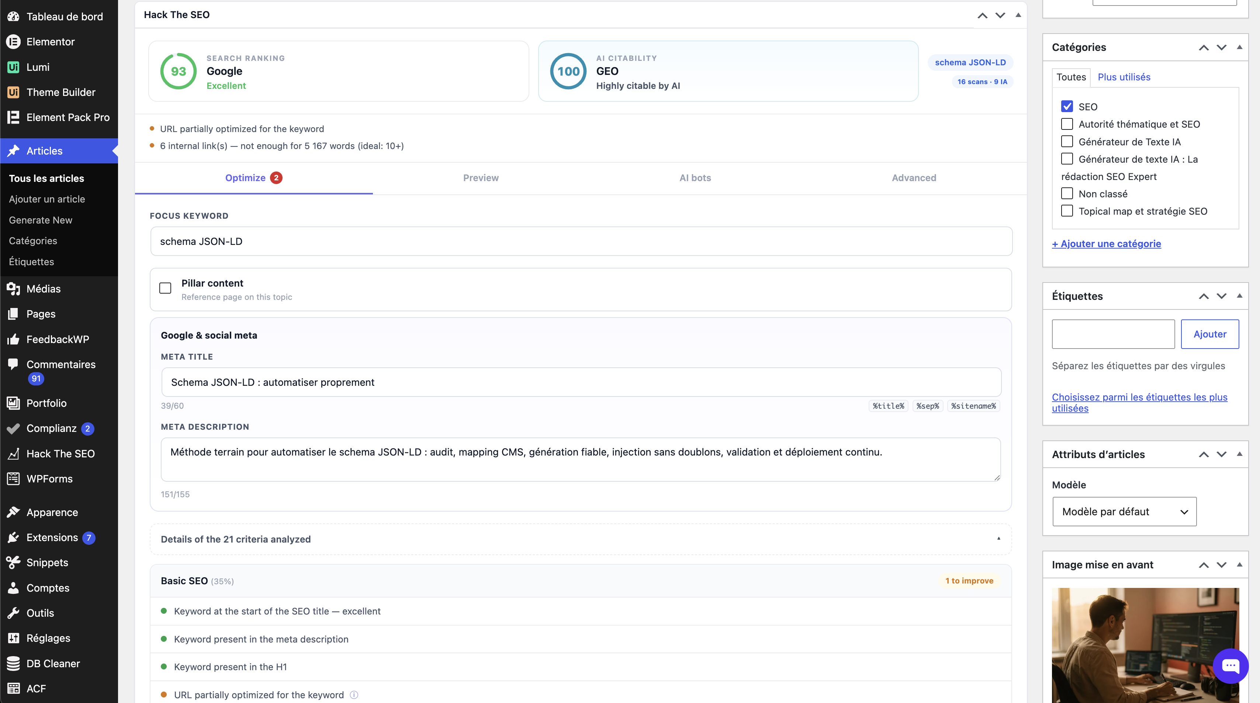This screenshot has height=703, width=1260.
Task: Click the Complianz checkmark icon
Action: coord(13,428)
